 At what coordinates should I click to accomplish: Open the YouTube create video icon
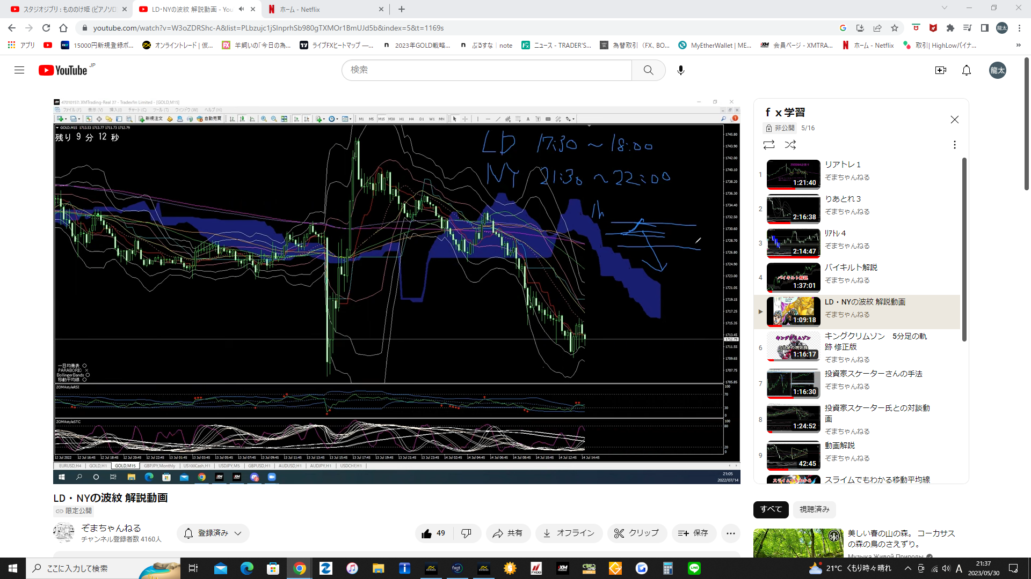coord(940,70)
